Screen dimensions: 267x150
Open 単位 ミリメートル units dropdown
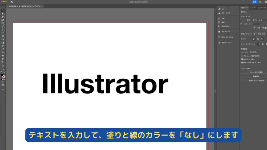point(259,20)
